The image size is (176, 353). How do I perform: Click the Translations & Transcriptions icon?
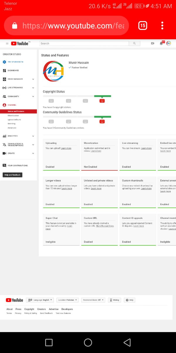click(4, 144)
